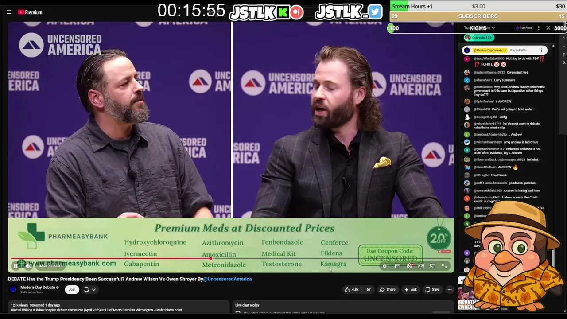Enter full screen mode
This screenshot has width=567, height=319.
[444, 266]
